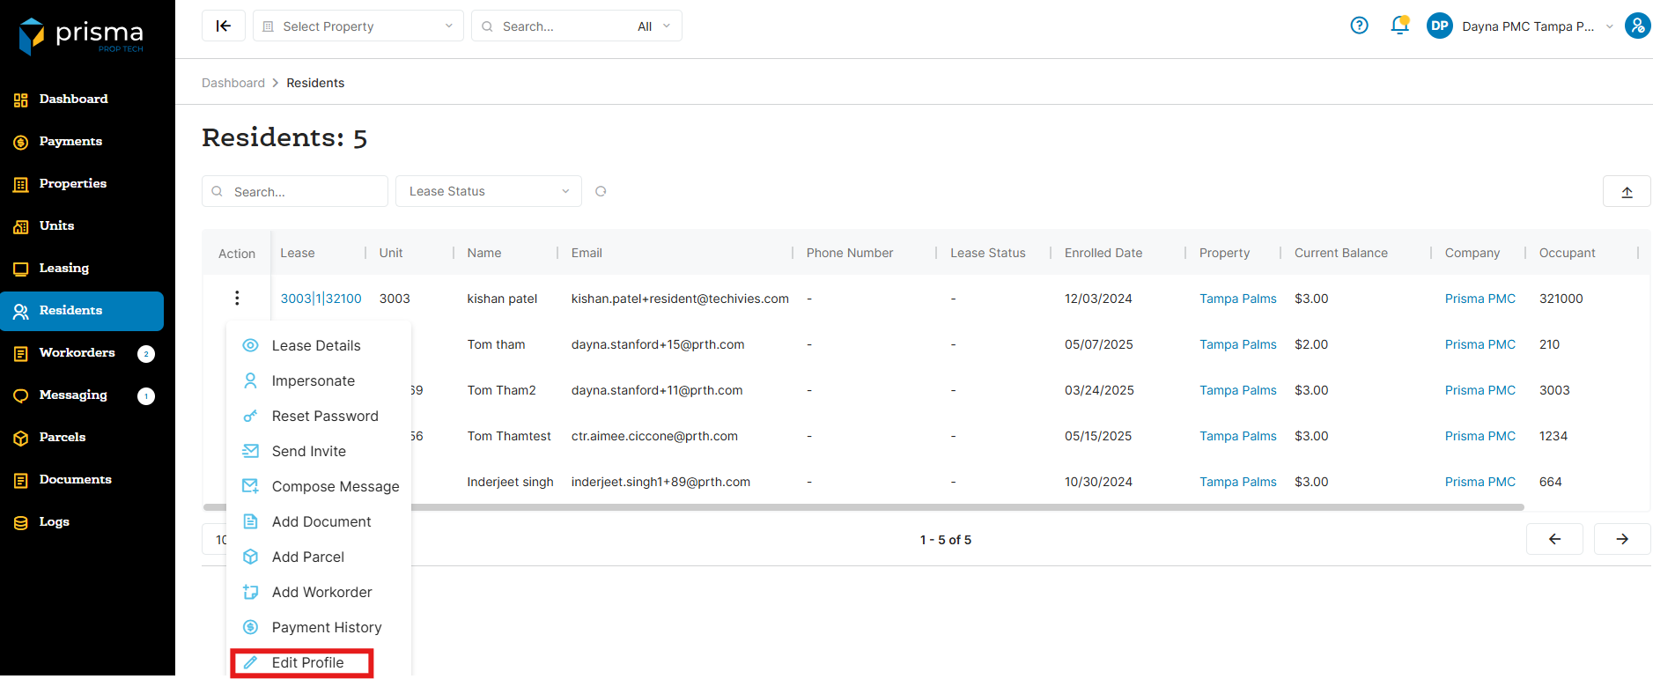Open the Lease Status filter dropdown
Image resolution: width=1653 pixels, height=679 pixels.
pyautogui.click(x=488, y=191)
